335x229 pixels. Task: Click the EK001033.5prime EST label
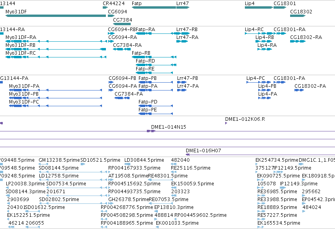pyautogui.click(x=177, y=223)
